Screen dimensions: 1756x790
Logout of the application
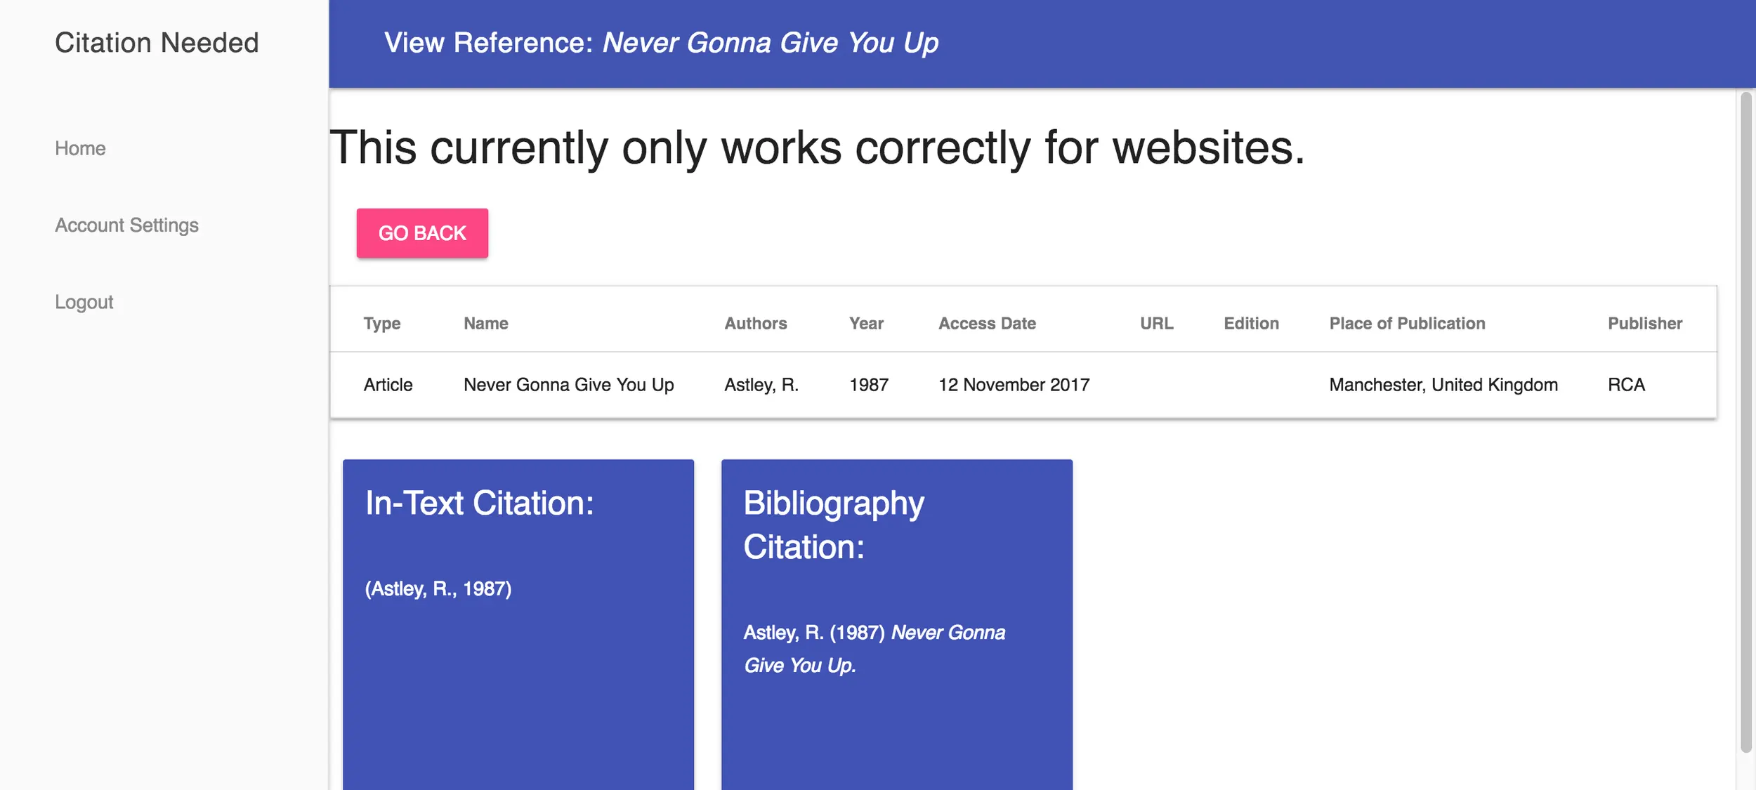click(84, 302)
